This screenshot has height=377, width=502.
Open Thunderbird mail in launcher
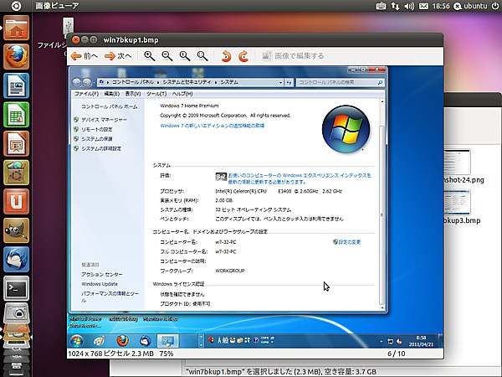(17, 260)
